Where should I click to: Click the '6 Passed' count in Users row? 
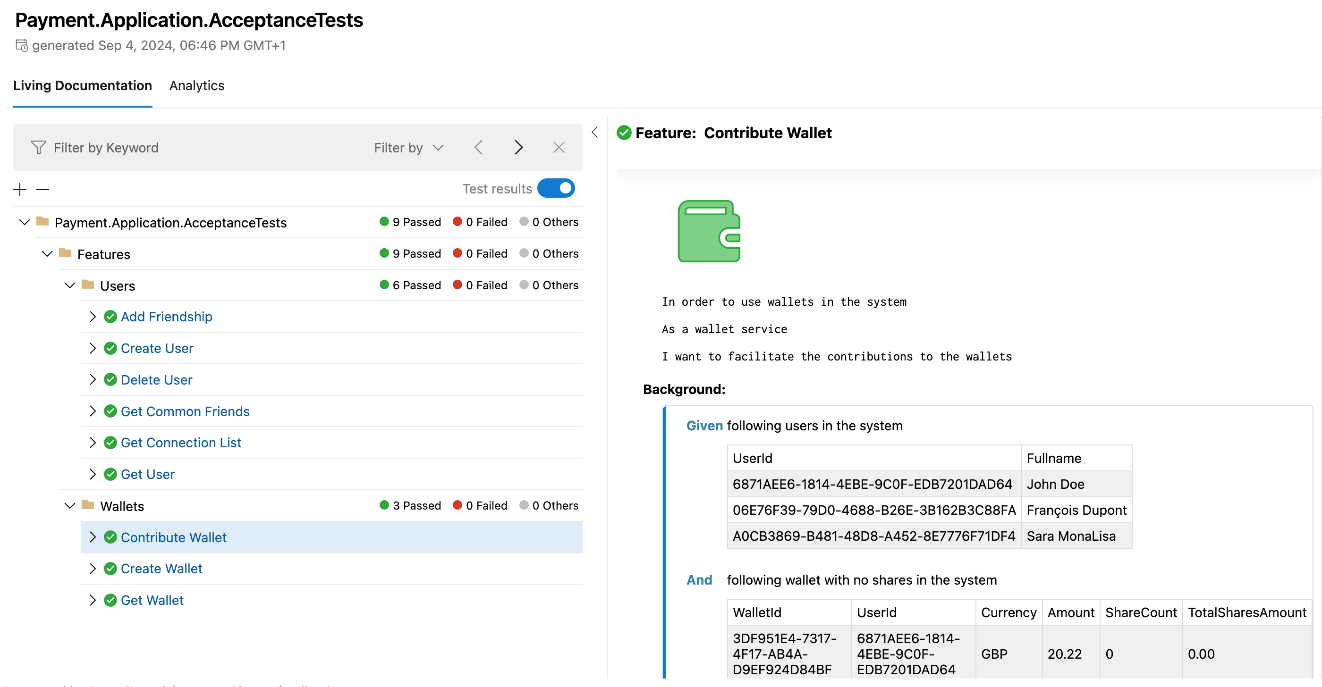[x=411, y=285]
